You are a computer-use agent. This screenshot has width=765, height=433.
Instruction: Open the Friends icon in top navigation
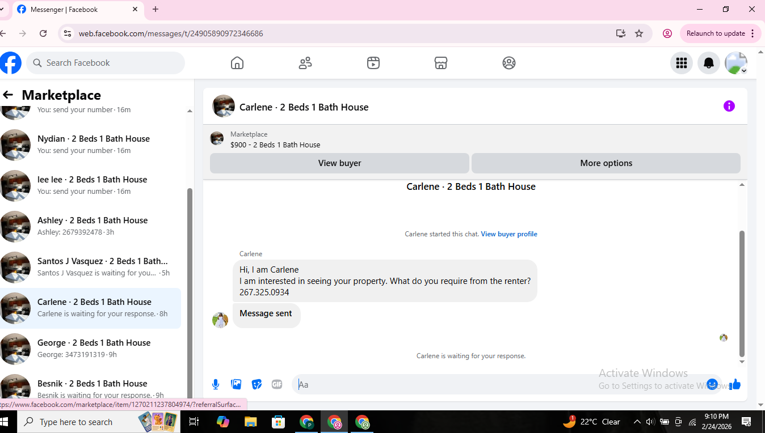pyautogui.click(x=305, y=63)
